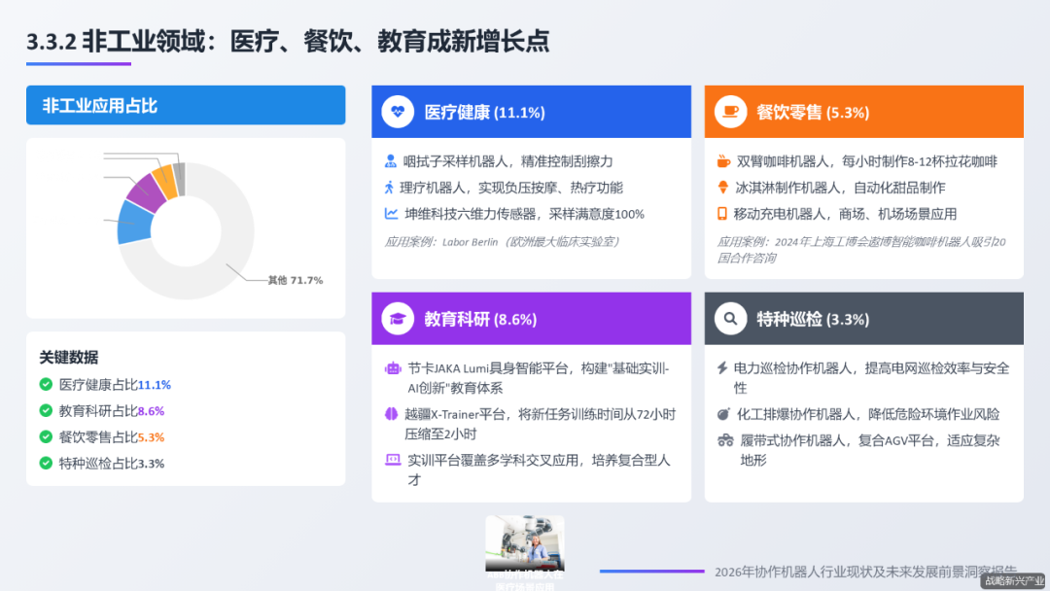Switch to the 非工业应用占比 panel header
1050x591 pixels.
(185, 105)
